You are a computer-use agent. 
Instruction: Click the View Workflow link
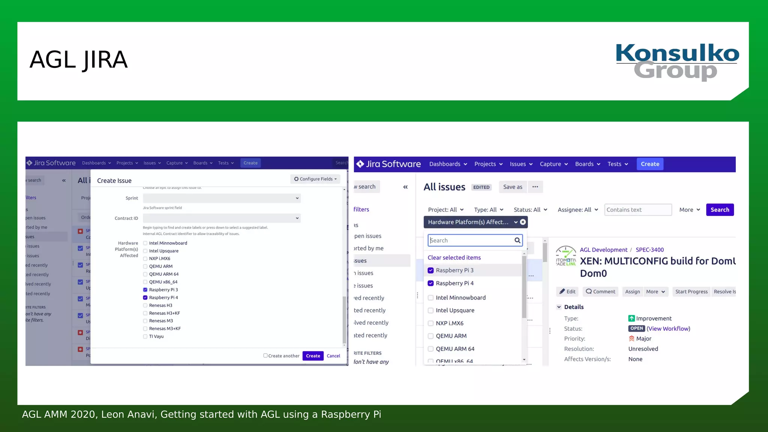[668, 328]
